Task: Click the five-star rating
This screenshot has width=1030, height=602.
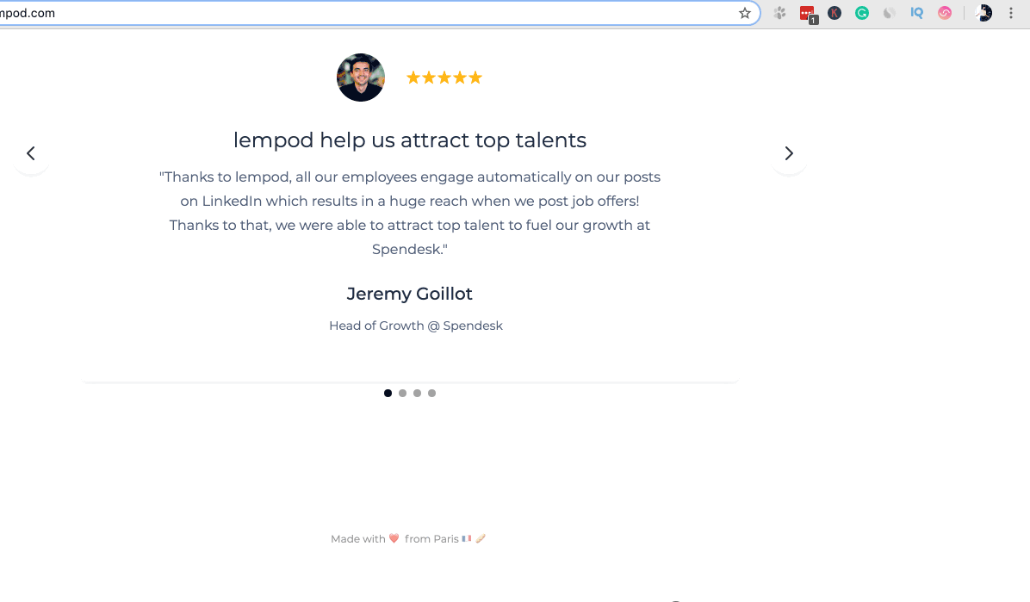Action: point(444,78)
